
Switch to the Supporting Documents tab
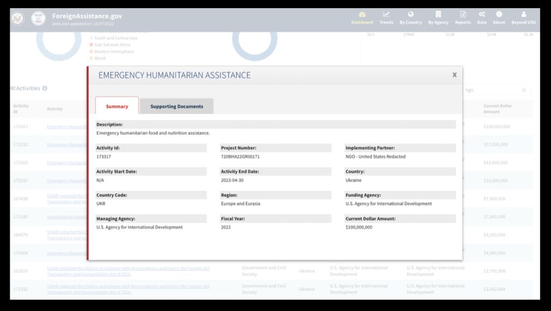[x=176, y=106]
